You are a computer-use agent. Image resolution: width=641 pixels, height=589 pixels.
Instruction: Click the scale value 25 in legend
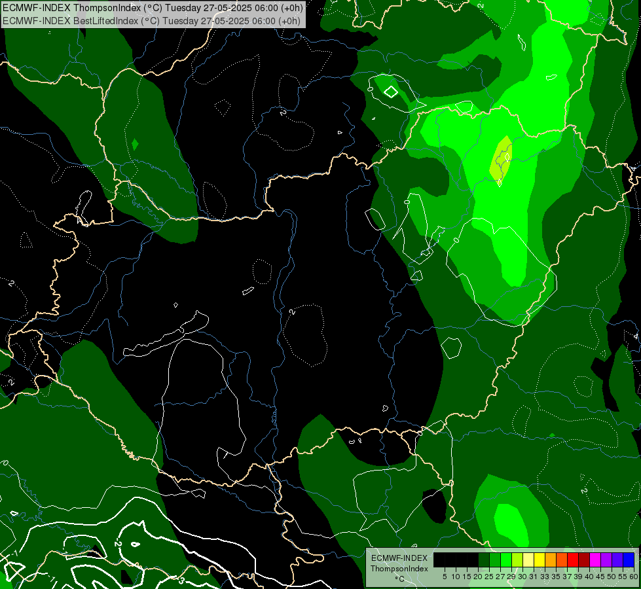(x=489, y=577)
